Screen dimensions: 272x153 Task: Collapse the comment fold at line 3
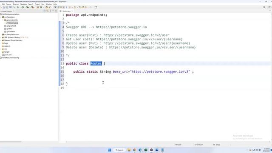[x=65, y=23]
